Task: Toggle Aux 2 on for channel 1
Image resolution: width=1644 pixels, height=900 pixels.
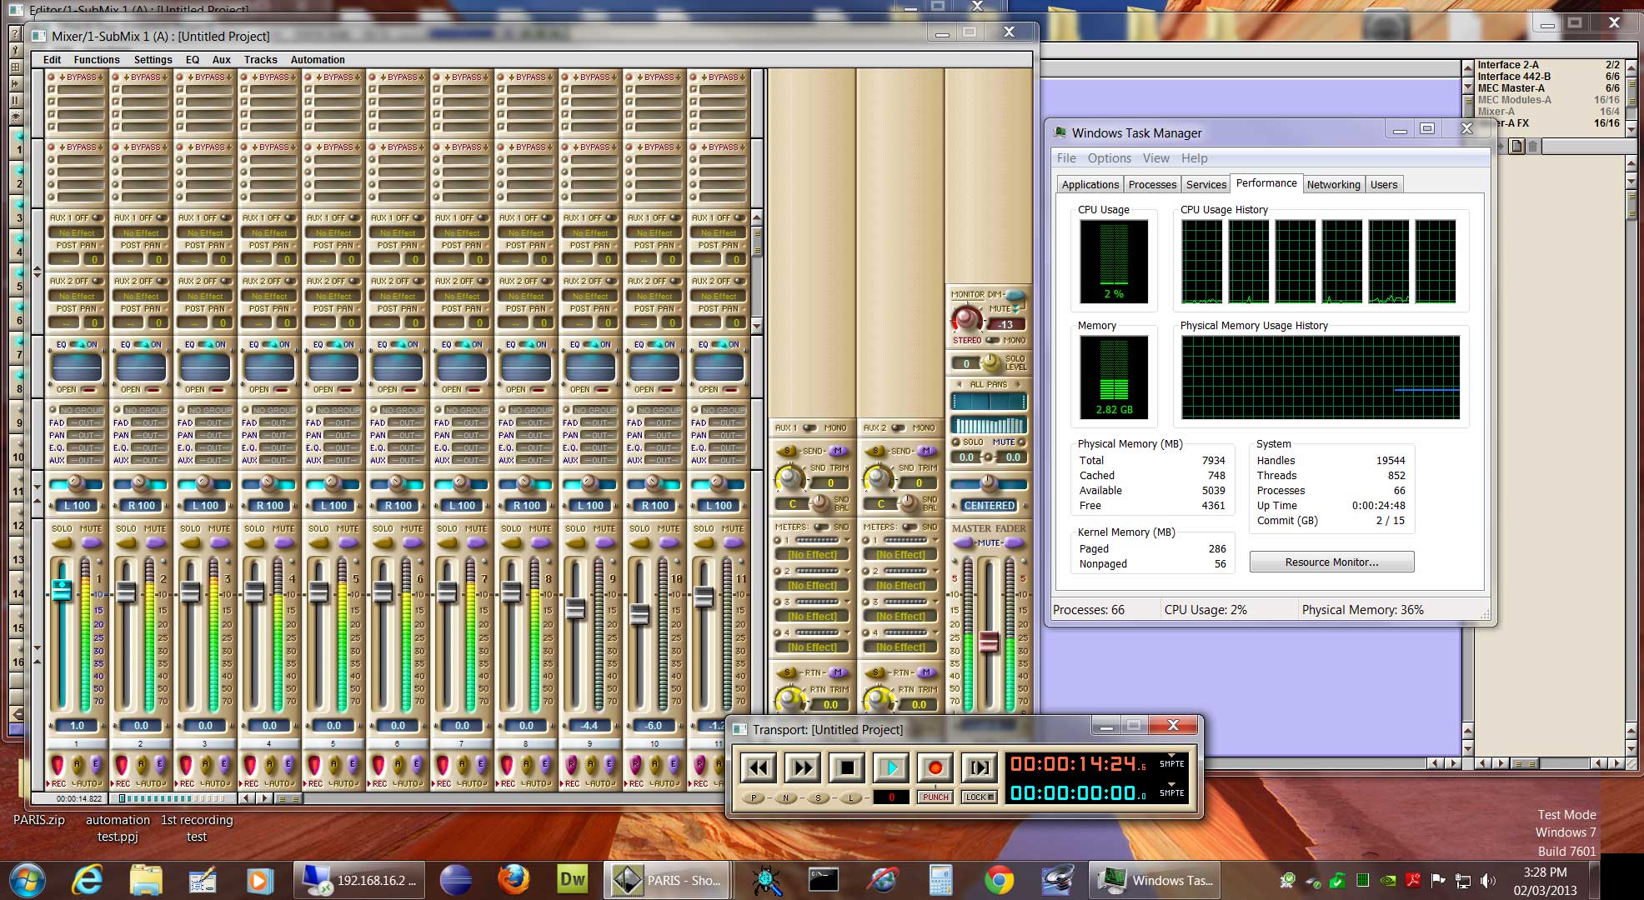Action: 97,282
